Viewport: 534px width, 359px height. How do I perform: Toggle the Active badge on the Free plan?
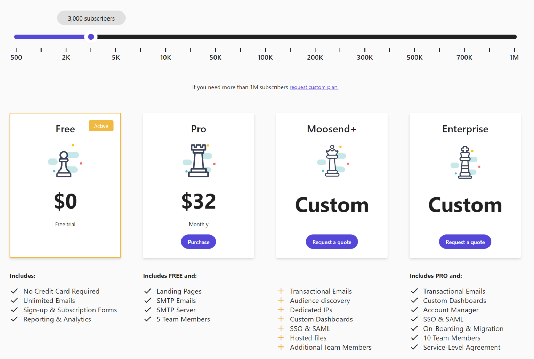[101, 126]
